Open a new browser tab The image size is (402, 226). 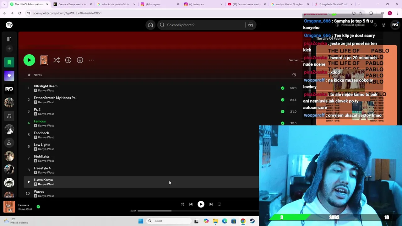pyautogui.click(x=359, y=4)
